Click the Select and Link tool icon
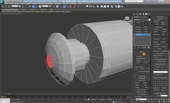 [x=2, y=6]
